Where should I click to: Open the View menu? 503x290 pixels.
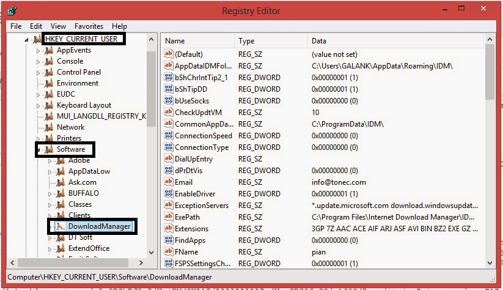pos(58,26)
